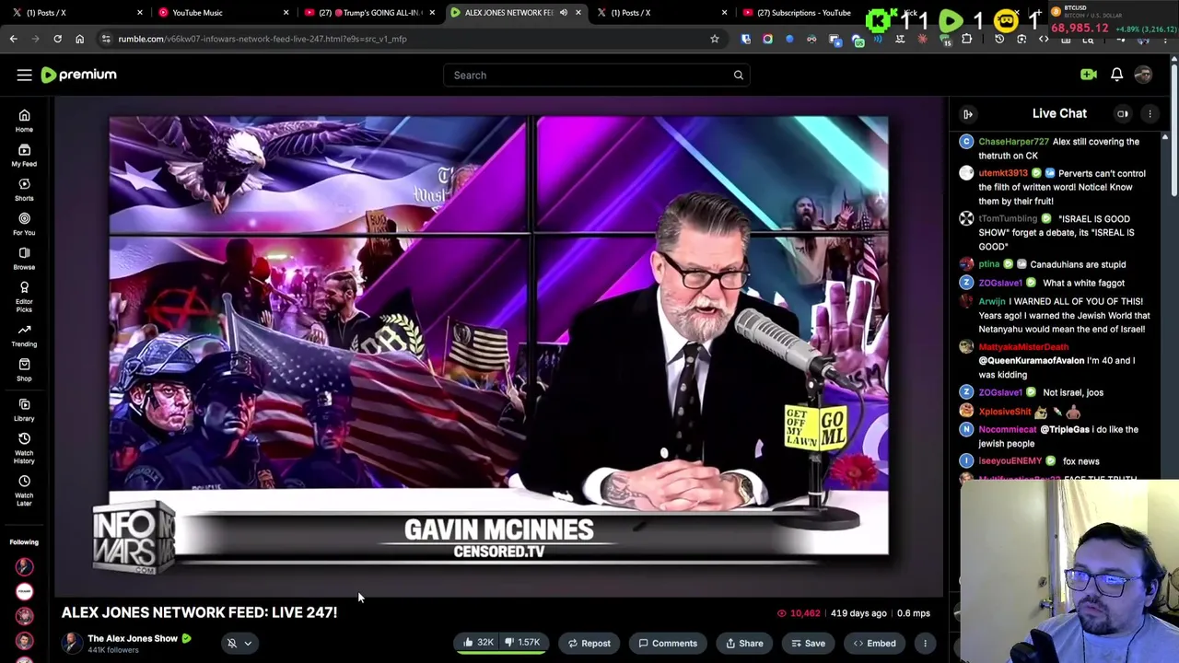Open Watch Later in the sidebar
The image size is (1179, 663).
(24, 491)
